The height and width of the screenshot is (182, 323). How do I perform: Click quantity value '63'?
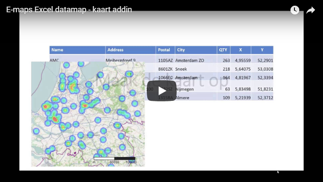pyautogui.click(x=227, y=89)
